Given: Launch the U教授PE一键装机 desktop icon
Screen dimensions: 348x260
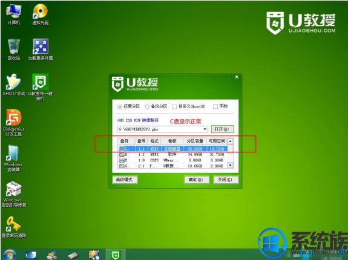Looking at the screenshot, I should tap(41, 87).
